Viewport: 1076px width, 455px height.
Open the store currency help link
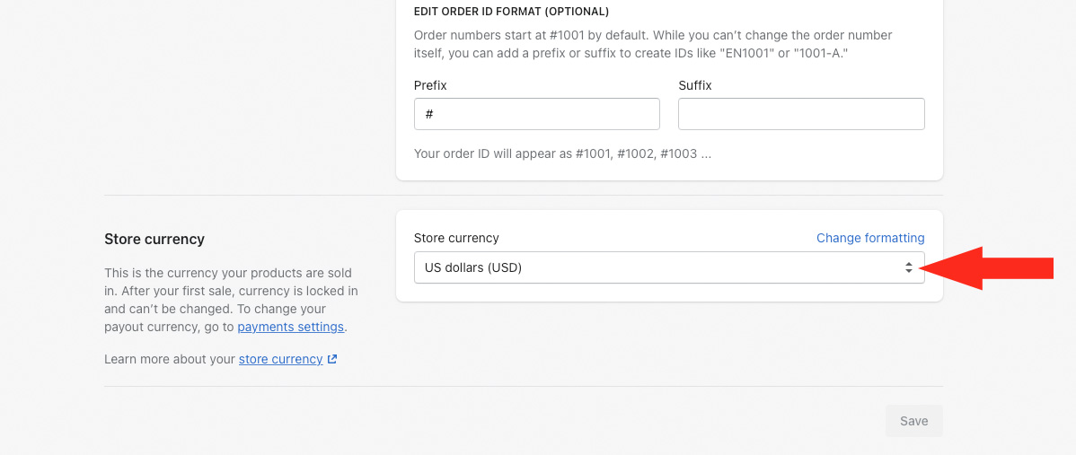280,359
